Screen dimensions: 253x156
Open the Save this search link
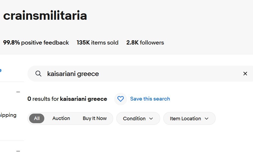point(150,99)
